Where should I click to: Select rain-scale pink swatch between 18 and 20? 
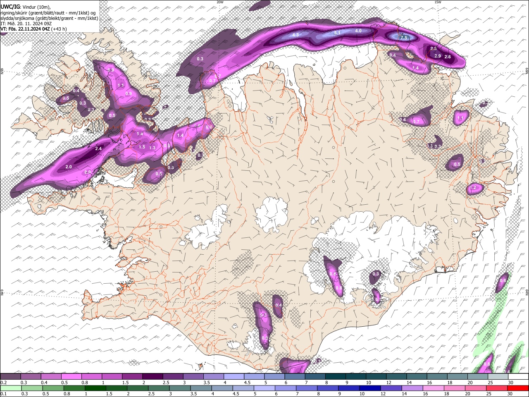pyautogui.click(x=455, y=388)
